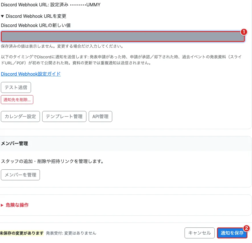Image resolution: width=252 pixels, height=243 pixels.
Task: Click the メンバーを管理 button
Action: [20, 175]
